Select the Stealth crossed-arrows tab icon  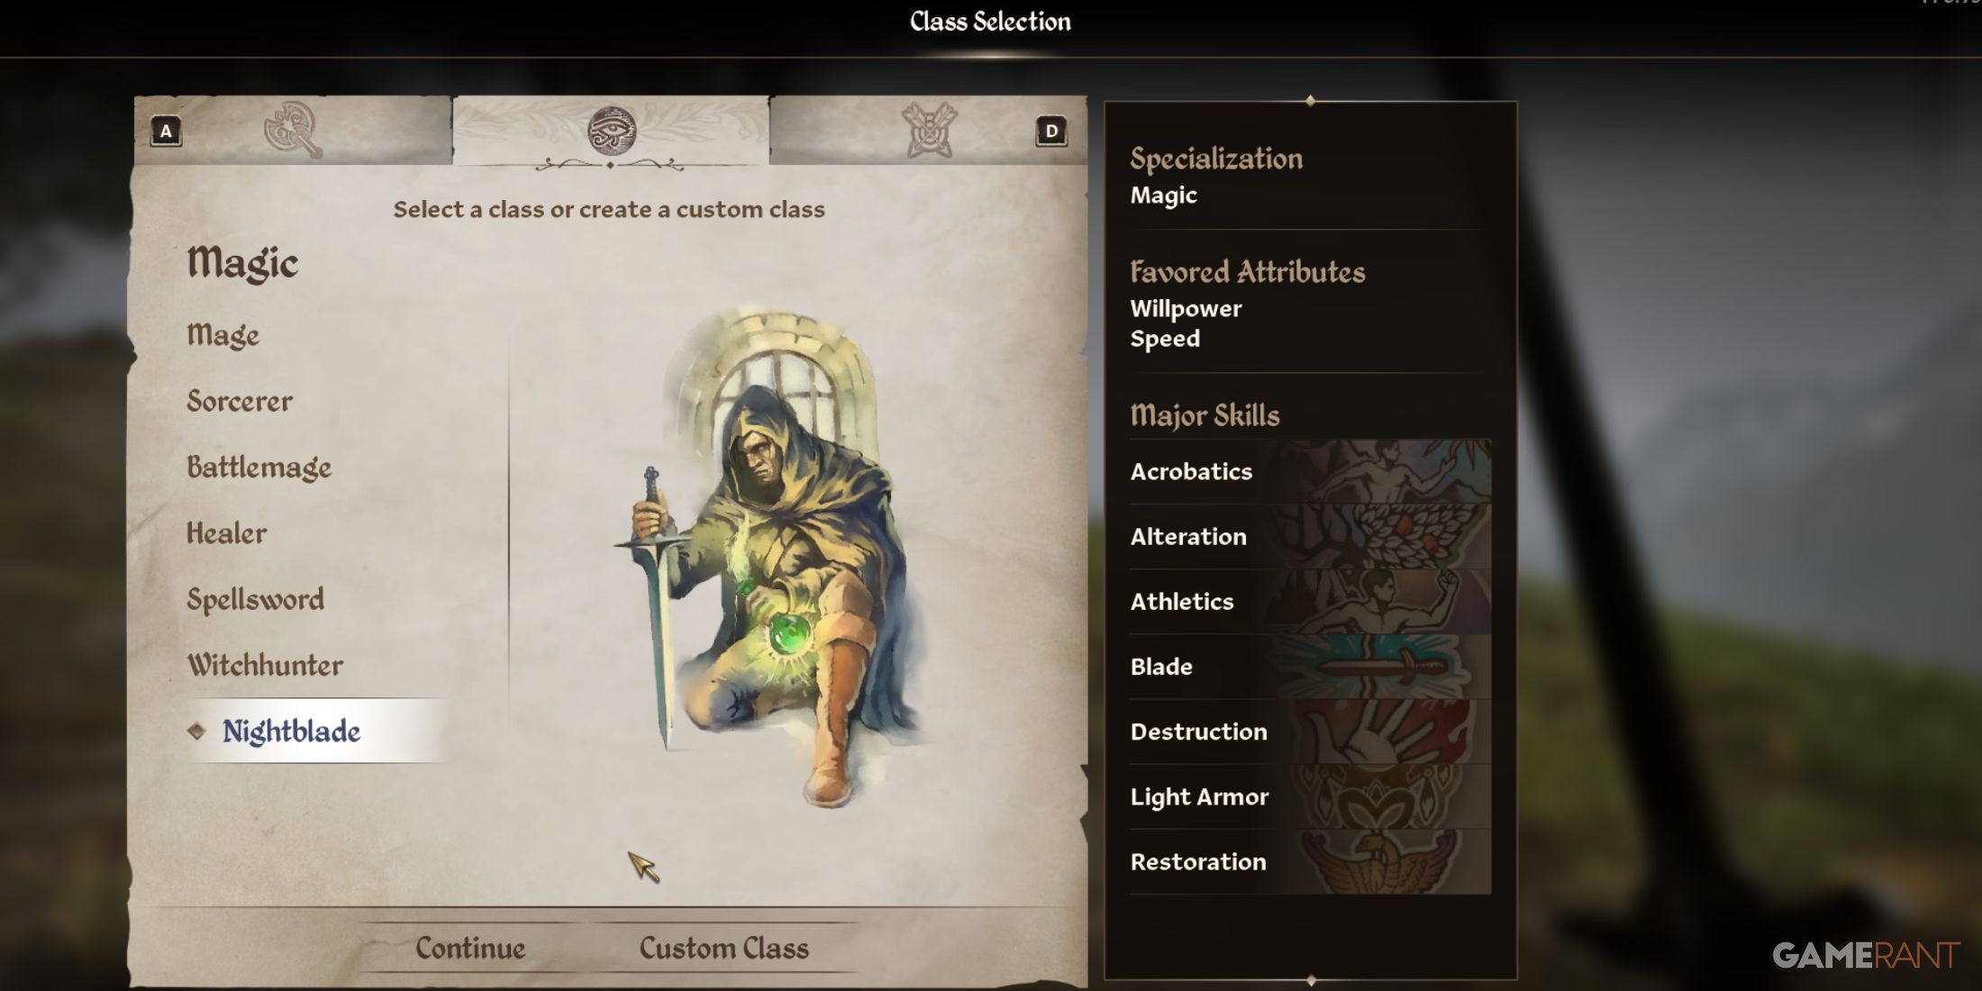(929, 130)
